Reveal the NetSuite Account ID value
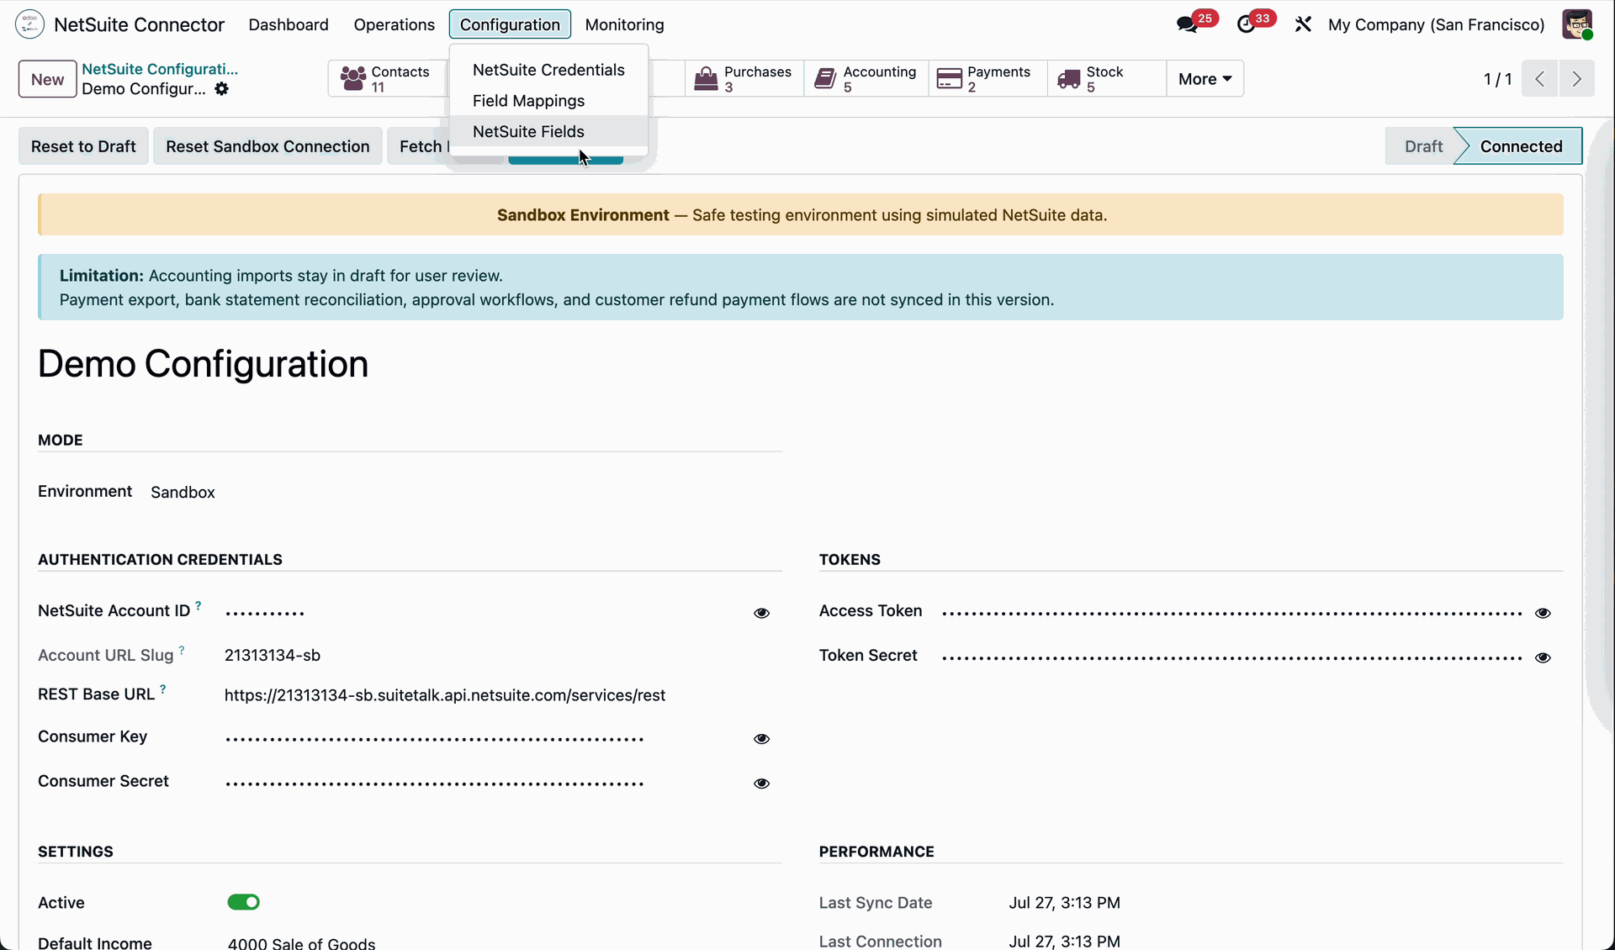Screen dimensions: 1615x950 761,613
